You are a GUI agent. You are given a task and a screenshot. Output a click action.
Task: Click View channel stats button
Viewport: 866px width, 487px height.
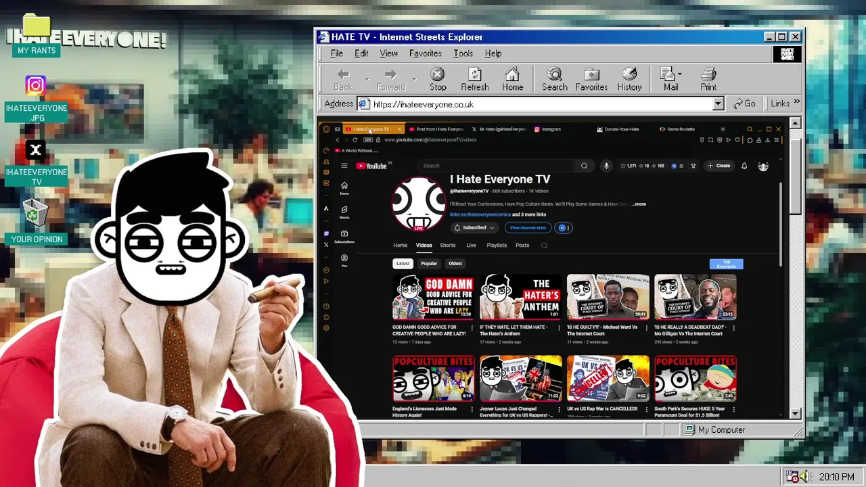coord(528,228)
